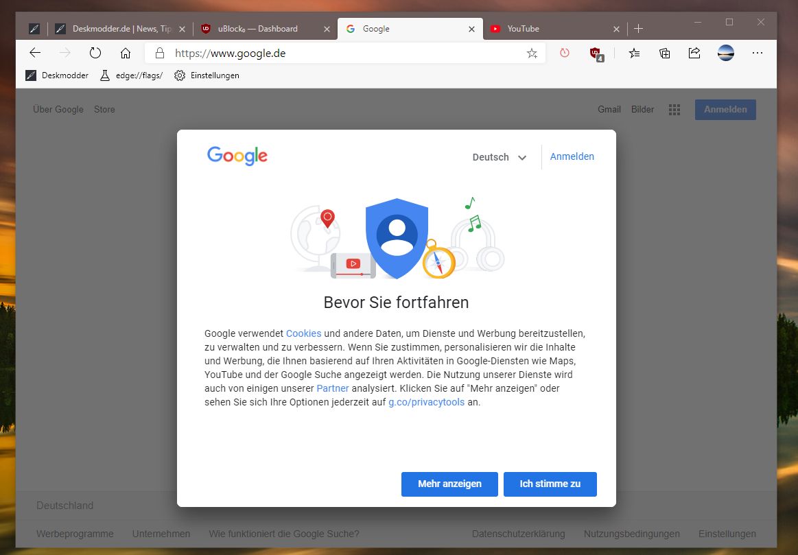
Task: Switch to Deskmodder.de News tab
Action: point(121,29)
